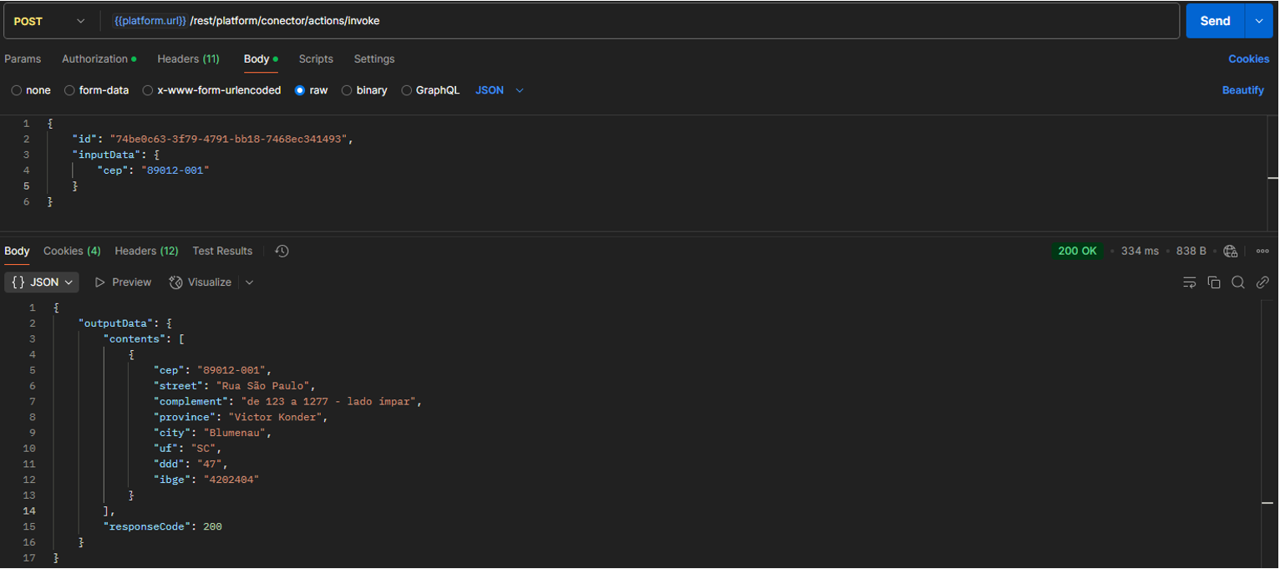Image resolution: width=1280 pixels, height=569 pixels.
Task: Open the response Cookies tab
Action: coord(72,251)
